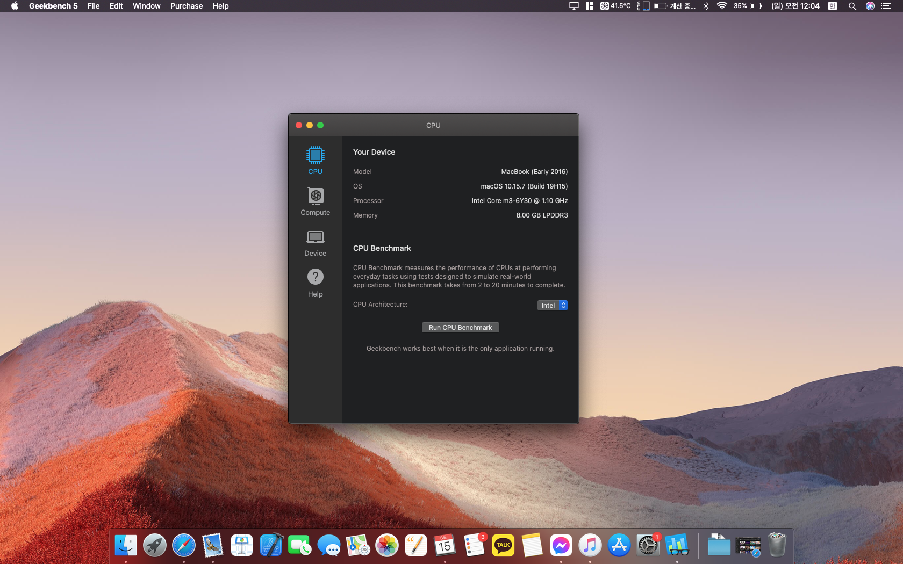Open Messenger from the Dock
Viewport: 903px width, 564px height.
(561, 546)
